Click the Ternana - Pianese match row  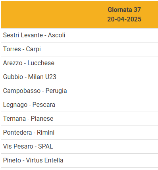79,119
